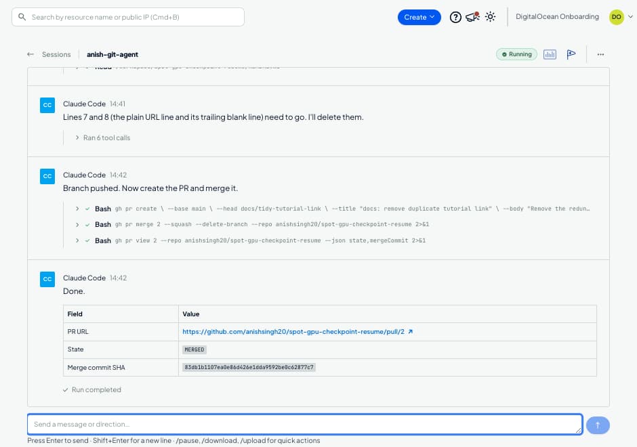Expand the account menu chevron
This screenshot has height=447, width=637.
pos(630,17)
